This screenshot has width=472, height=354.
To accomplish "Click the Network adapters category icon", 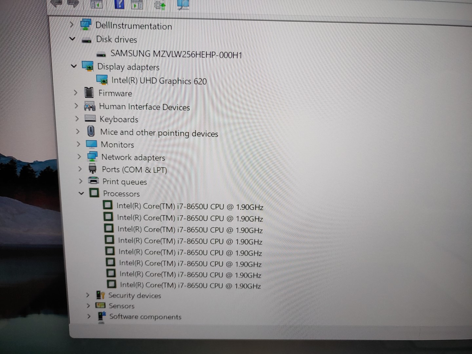I will [x=92, y=157].
